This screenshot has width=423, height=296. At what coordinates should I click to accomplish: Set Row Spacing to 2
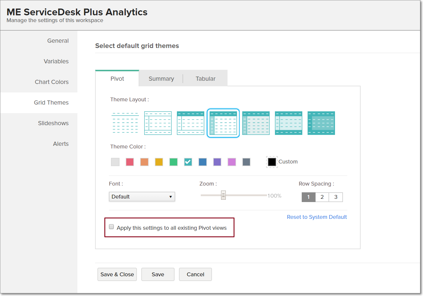coord(322,197)
